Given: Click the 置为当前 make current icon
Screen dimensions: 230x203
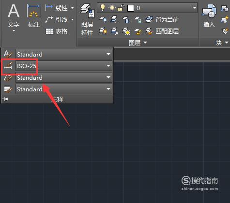Looking at the screenshot, I should pyautogui.click(x=149, y=19).
